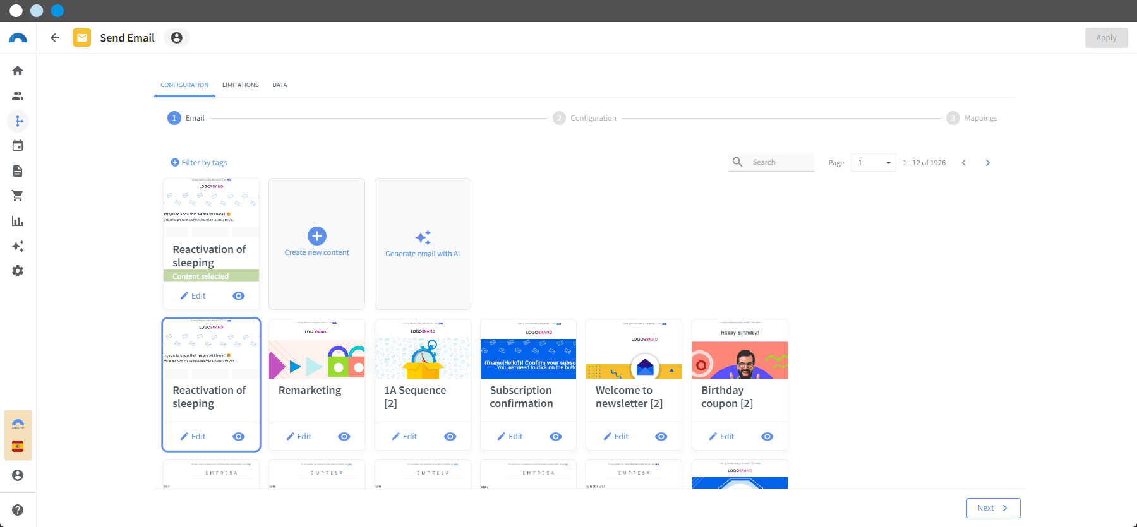Preview the Welcome to newsletter [2] template
Screen dimensions: 1137x527
[x=661, y=437]
